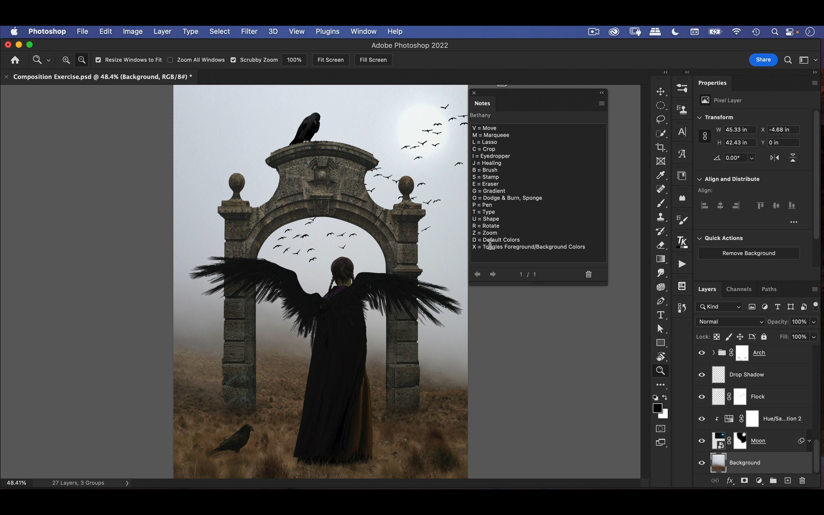This screenshot has width=824, height=515.
Task: Select the Crop tool
Action: pos(660,147)
